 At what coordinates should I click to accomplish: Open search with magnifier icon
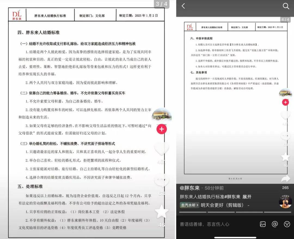pyautogui.click(x=286, y=6)
